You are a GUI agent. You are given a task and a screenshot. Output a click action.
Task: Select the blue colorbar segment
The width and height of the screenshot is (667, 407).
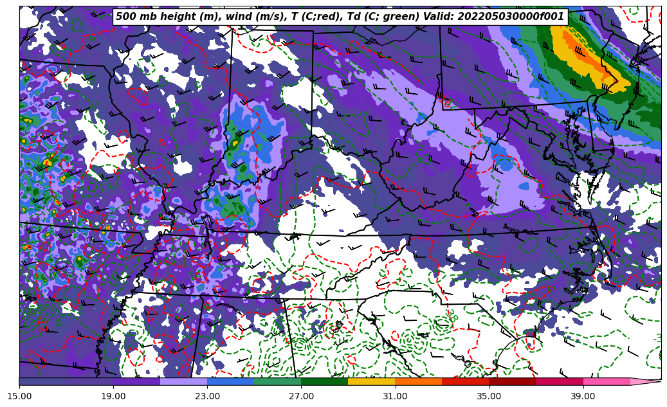231,381
